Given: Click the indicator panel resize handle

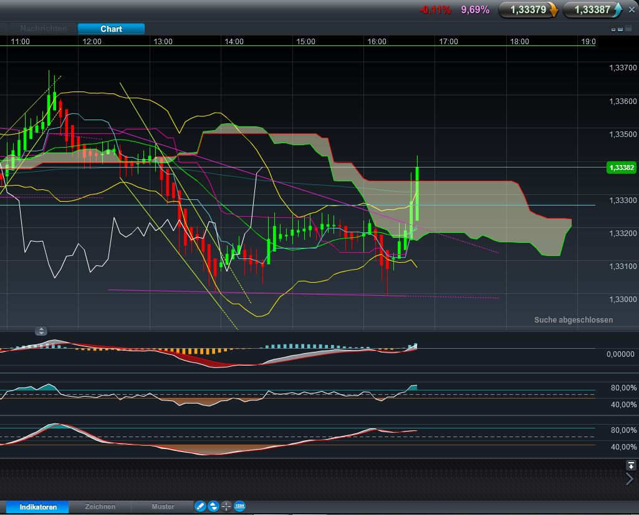Looking at the screenshot, I should [41, 331].
